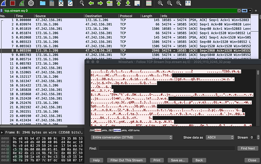Sort by the Destination column header
The image size is (261, 164).
[101, 16]
